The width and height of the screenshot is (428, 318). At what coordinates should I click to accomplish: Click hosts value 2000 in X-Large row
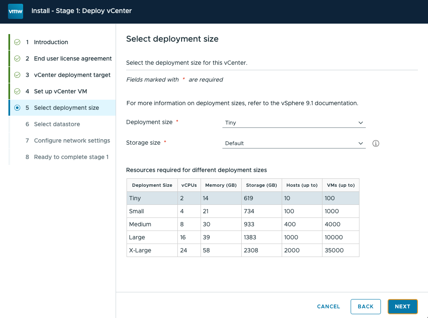click(x=292, y=250)
